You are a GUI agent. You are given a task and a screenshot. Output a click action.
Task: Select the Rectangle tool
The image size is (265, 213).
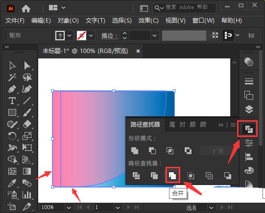[12, 112]
